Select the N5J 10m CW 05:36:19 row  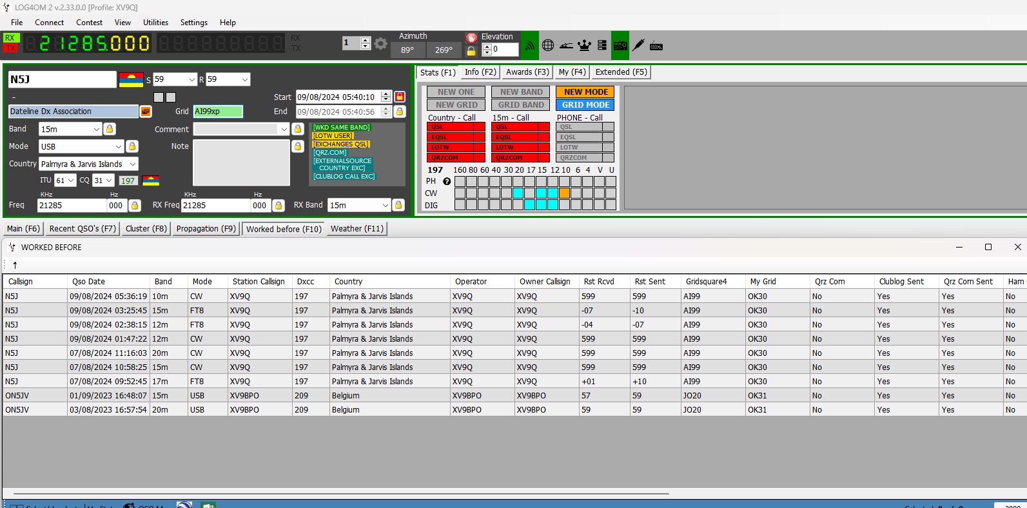pyautogui.click(x=513, y=297)
